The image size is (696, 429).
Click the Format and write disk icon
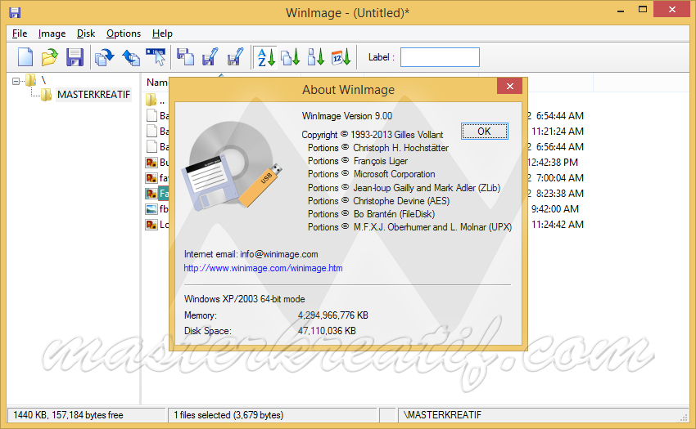coord(235,57)
